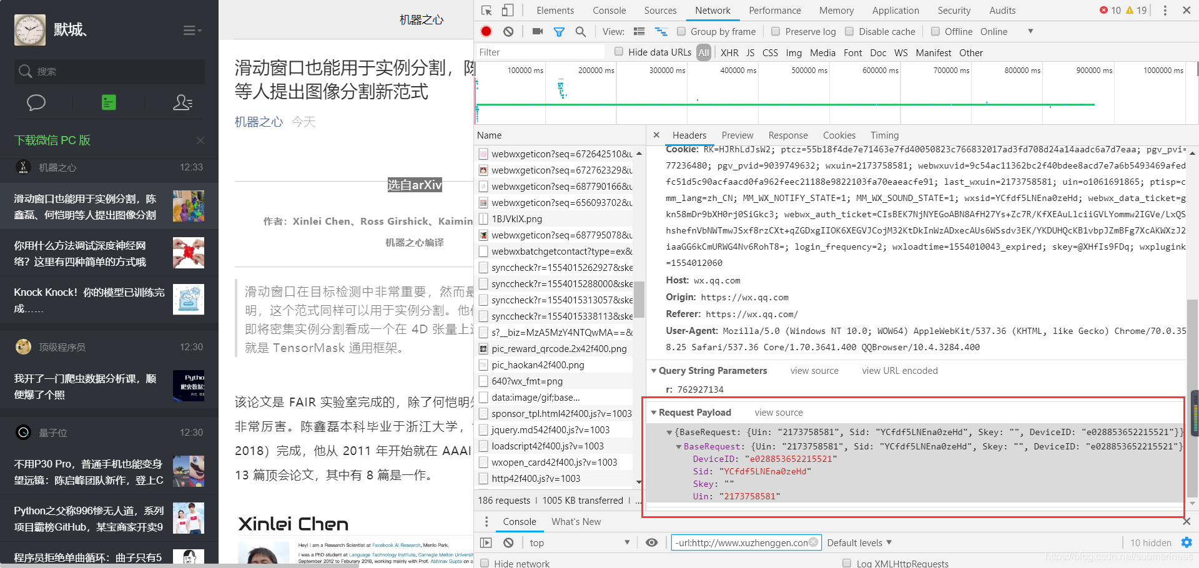Image resolution: width=1199 pixels, height=568 pixels.
Task: Toggle device toolbar icon in DevTools
Action: (x=508, y=11)
